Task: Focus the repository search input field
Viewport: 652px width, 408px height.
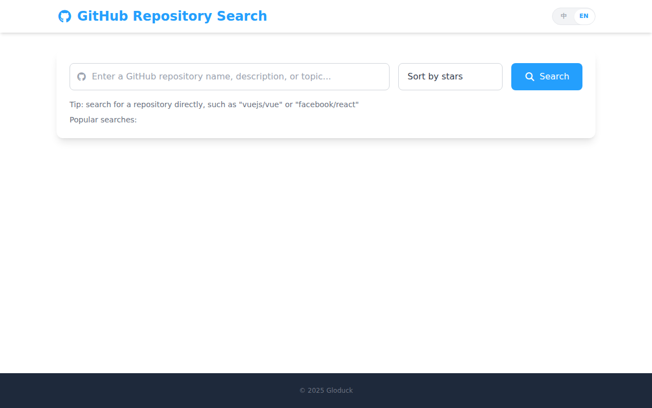Action: (229, 77)
